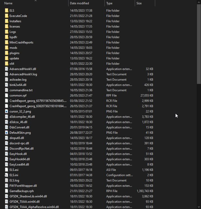201x209 pixels.
Task: Select the file name EasyLoad64.dll
Action: 19,164
